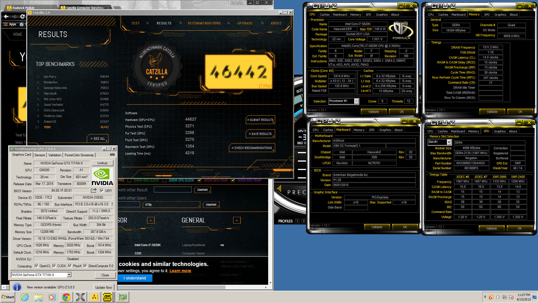Click the bus interface question mark icon
This screenshot has height=303, width=538.
[112, 204]
